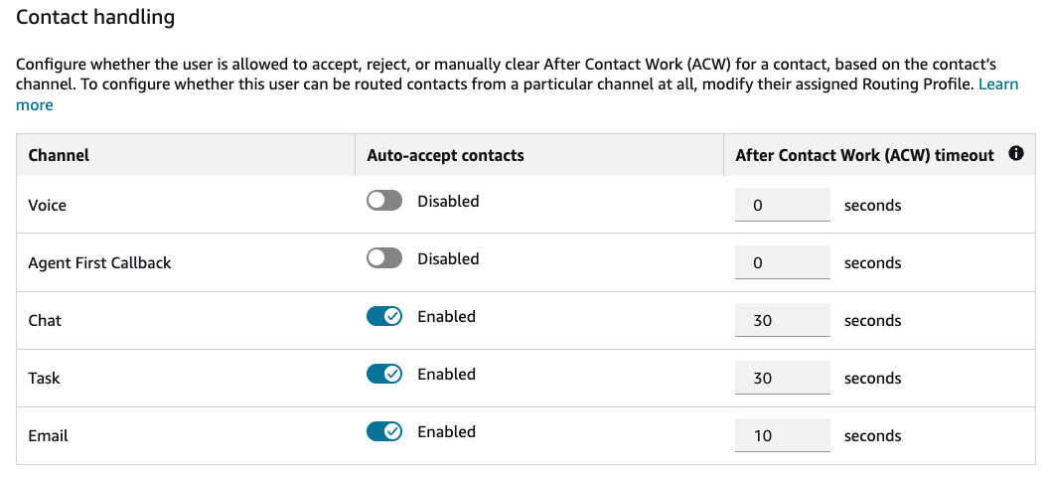Select the Chat ACW timeout field

point(782,321)
